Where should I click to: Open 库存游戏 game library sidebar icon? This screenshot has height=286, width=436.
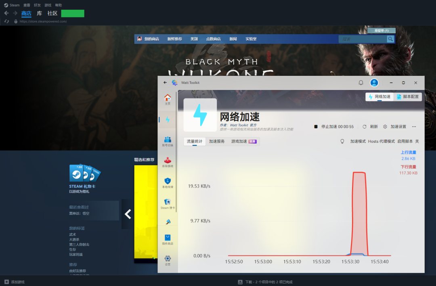coord(167,162)
